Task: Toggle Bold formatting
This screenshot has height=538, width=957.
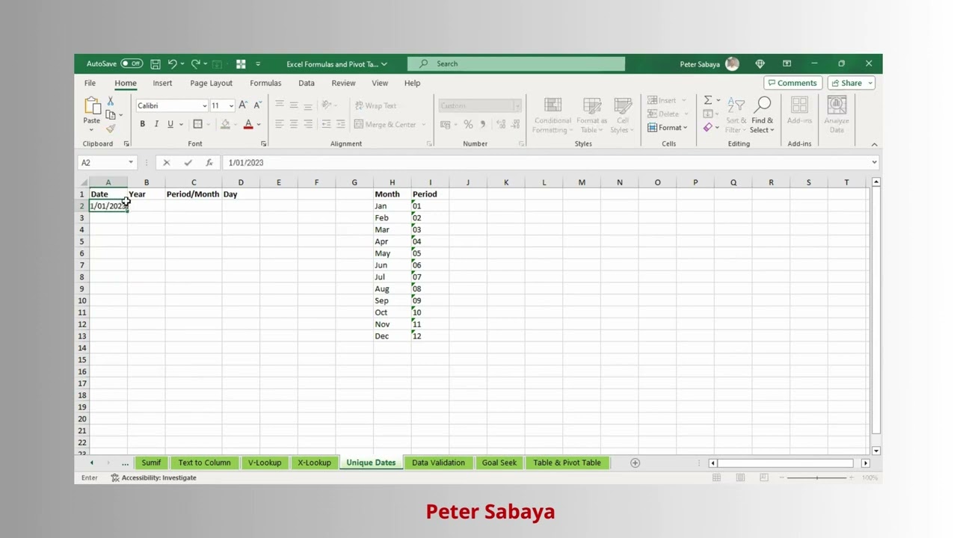Action: click(x=142, y=124)
